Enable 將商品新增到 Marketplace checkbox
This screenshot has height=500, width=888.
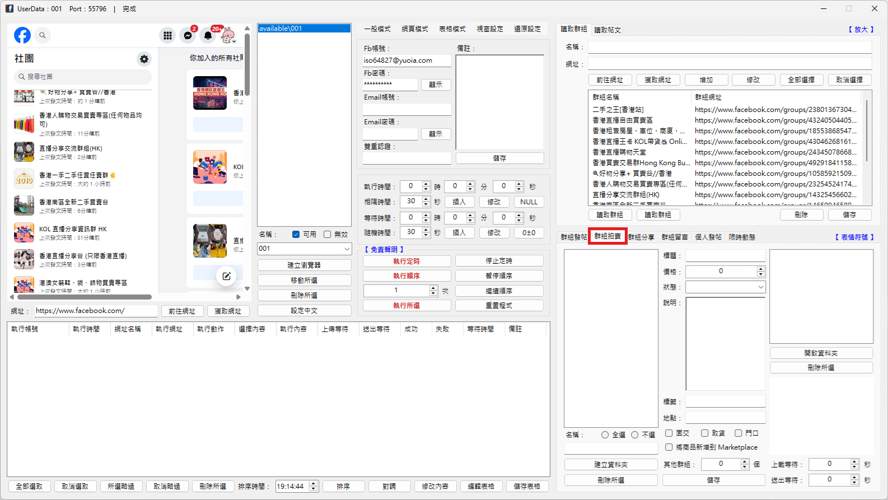click(x=669, y=447)
